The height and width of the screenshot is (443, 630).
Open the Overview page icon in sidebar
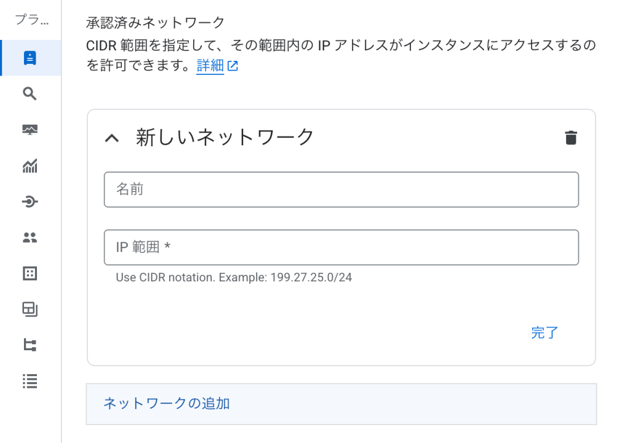click(30, 58)
